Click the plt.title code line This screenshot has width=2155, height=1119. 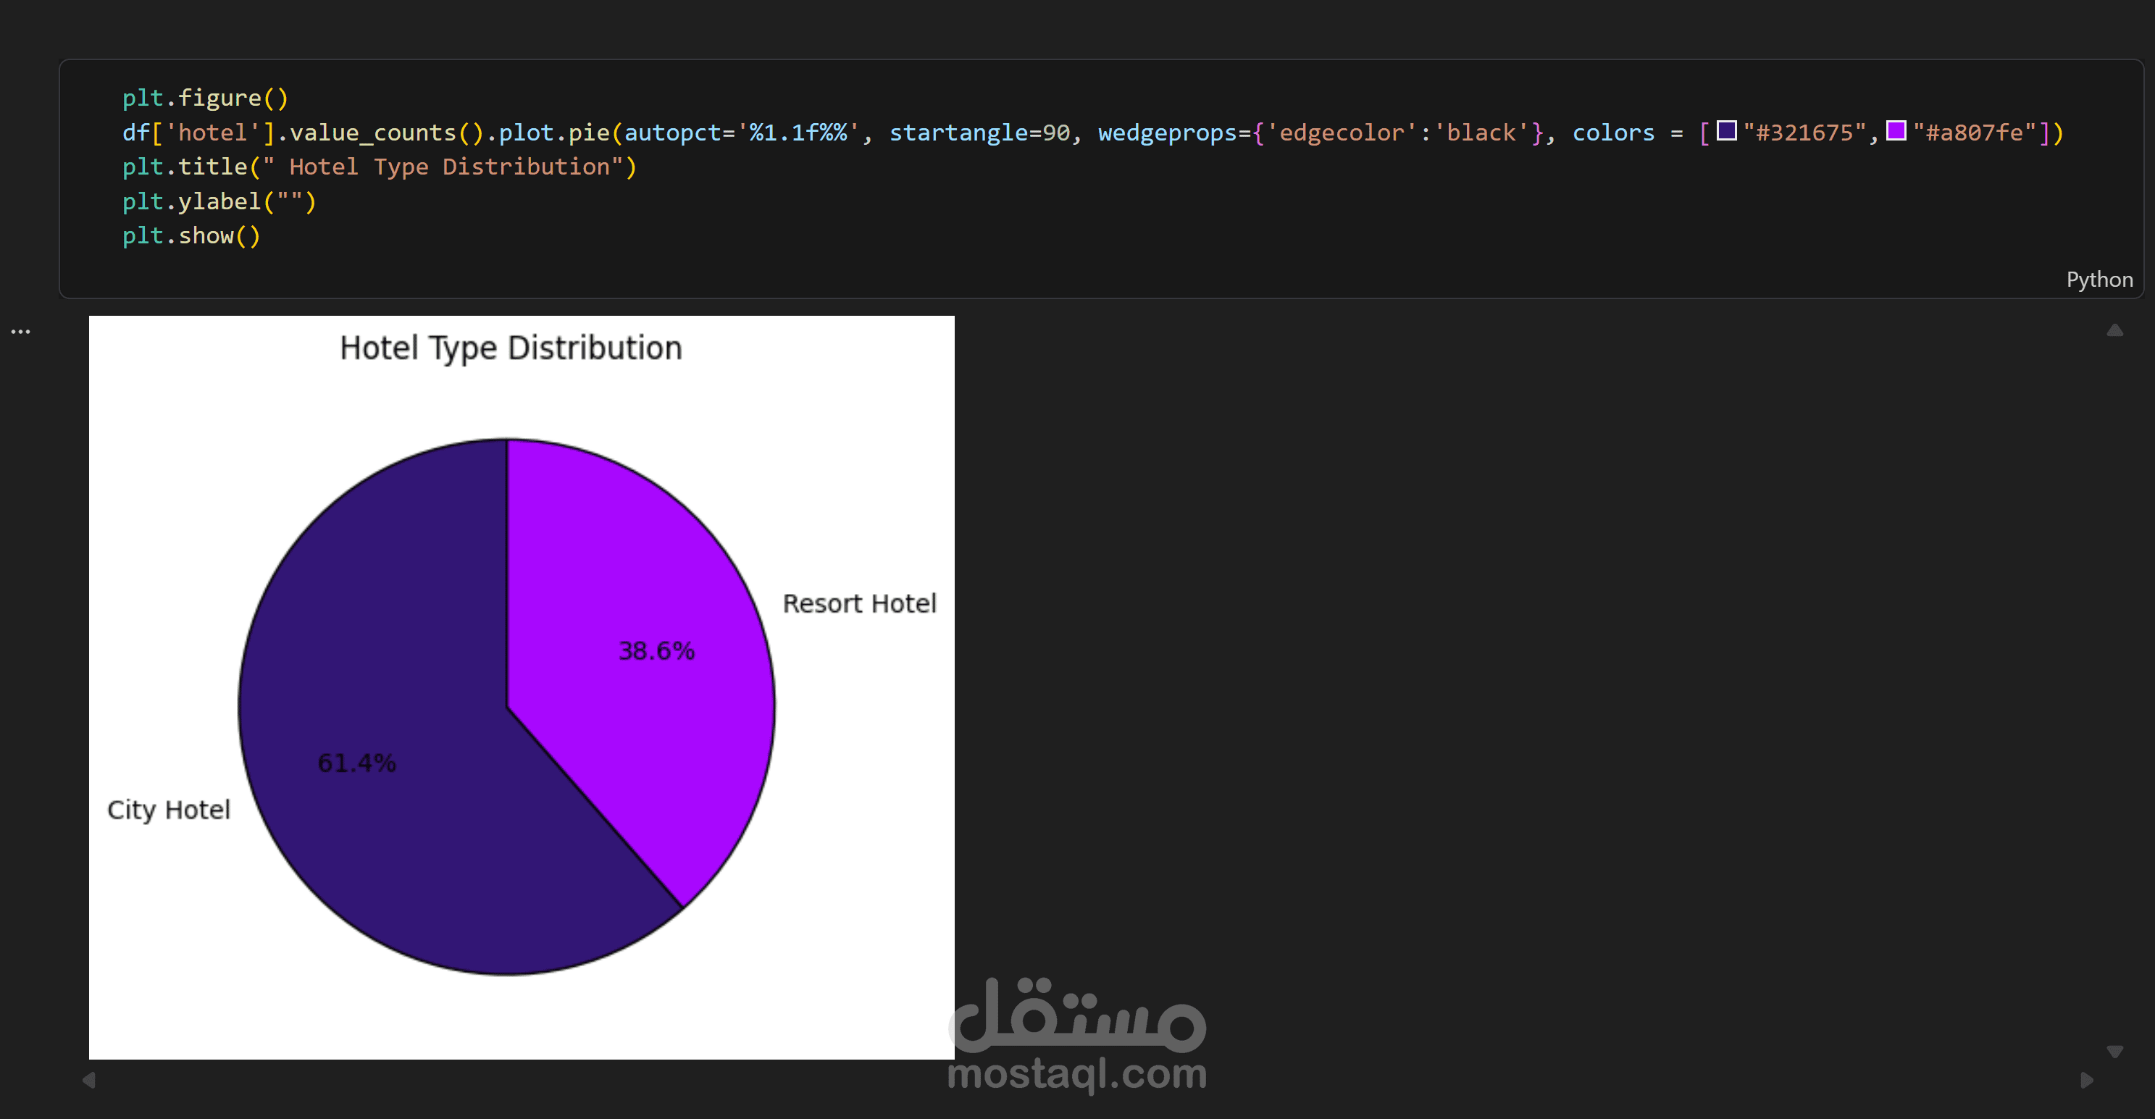pyautogui.click(x=379, y=167)
